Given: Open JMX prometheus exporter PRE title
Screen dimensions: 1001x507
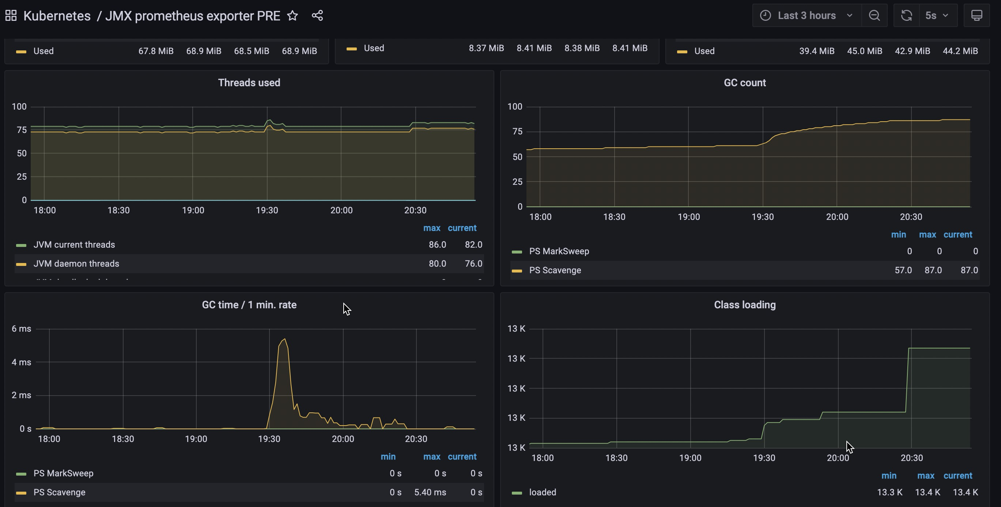Looking at the screenshot, I should click(x=193, y=16).
